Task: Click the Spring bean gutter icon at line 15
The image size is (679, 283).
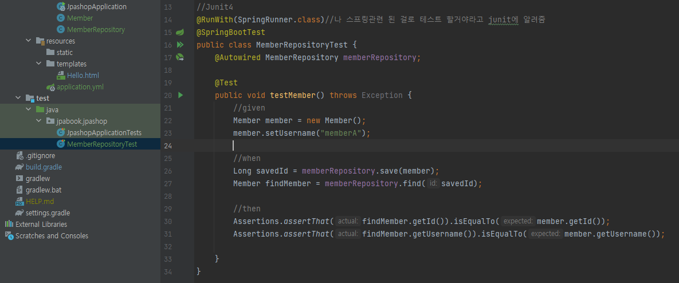Action: (180, 32)
